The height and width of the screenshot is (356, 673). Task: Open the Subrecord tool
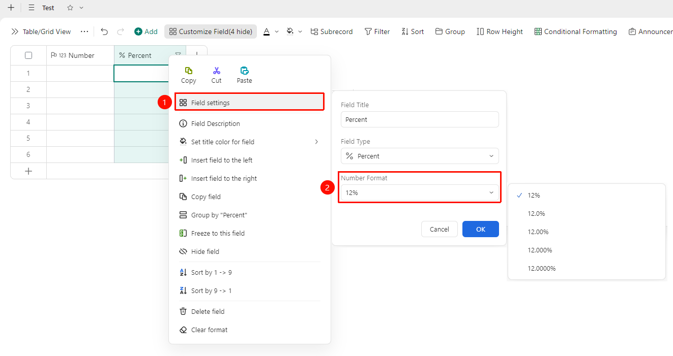332,31
